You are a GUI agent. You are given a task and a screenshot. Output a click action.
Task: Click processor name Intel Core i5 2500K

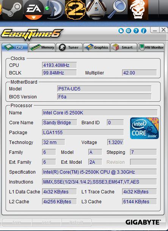pos(100,113)
